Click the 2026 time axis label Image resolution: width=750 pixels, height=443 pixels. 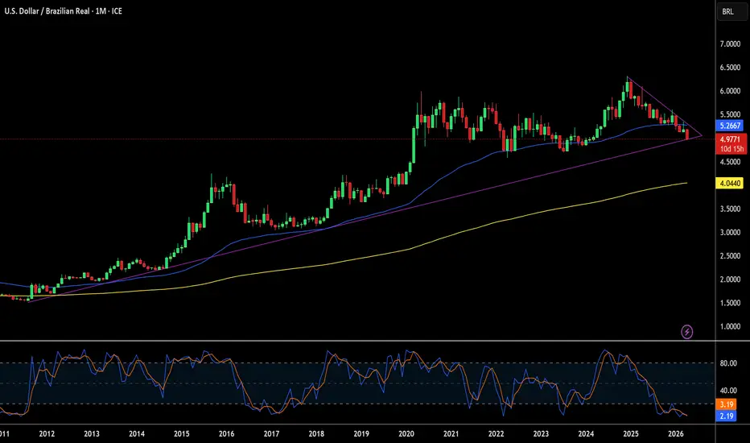(x=675, y=434)
